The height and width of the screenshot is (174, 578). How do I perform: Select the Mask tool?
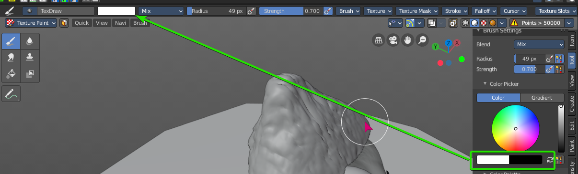pos(30,74)
